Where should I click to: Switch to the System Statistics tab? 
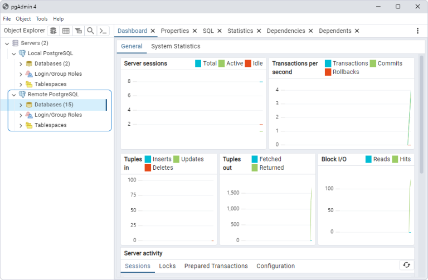pyautogui.click(x=176, y=46)
